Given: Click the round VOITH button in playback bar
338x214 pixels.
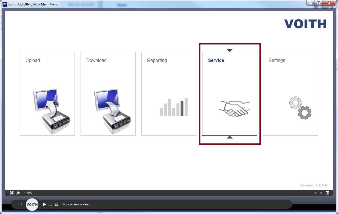Looking at the screenshot, I should 32,204.
